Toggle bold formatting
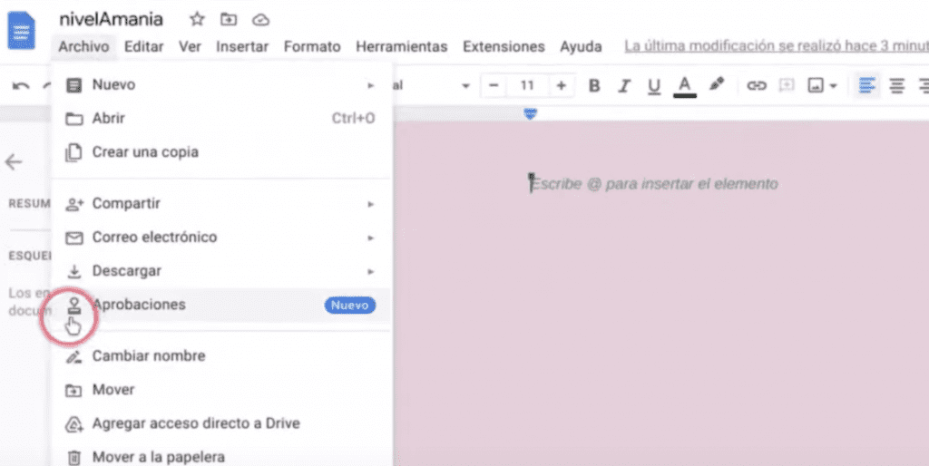This screenshot has width=929, height=466. click(594, 86)
